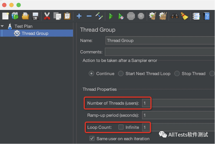Screen dimensions: 215x144
Task: Click the Loop Count value field
Action: [179, 127]
